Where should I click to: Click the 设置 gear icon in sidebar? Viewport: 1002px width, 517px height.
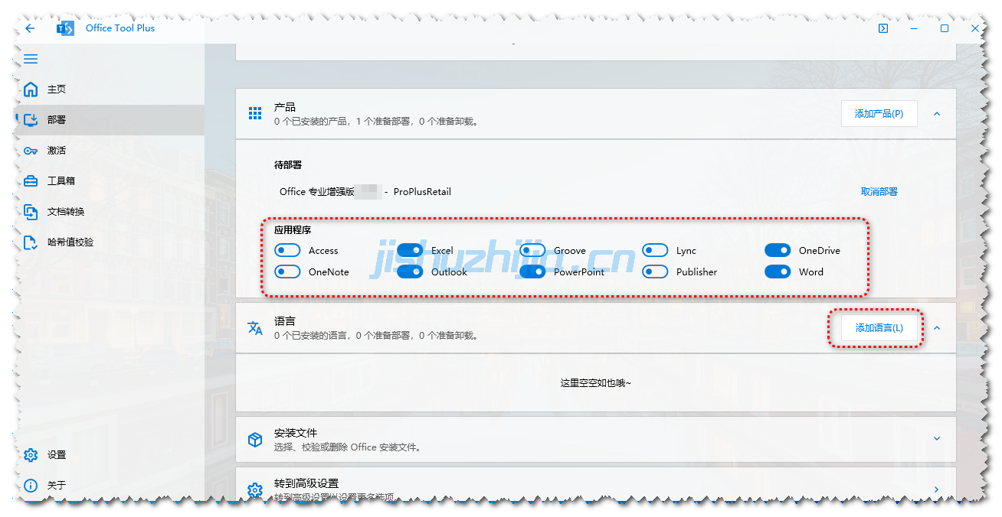tap(31, 455)
